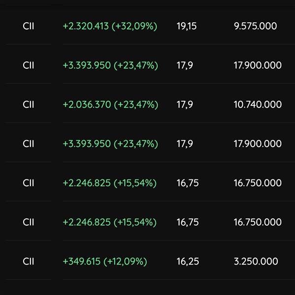Select the second 17.900.000 value cell

coord(258,144)
